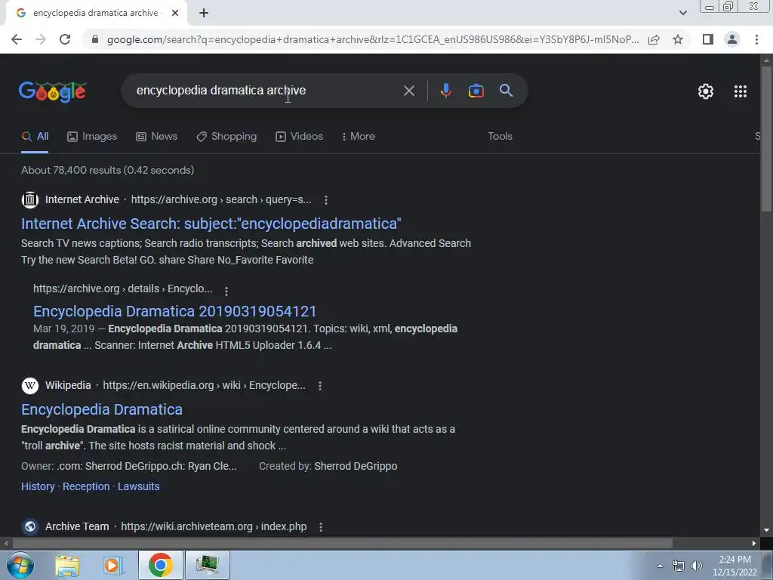The width and height of the screenshot is (773, 580).
Task: Open options for archive.org details sub-result
Action: [x=226, y=291]
